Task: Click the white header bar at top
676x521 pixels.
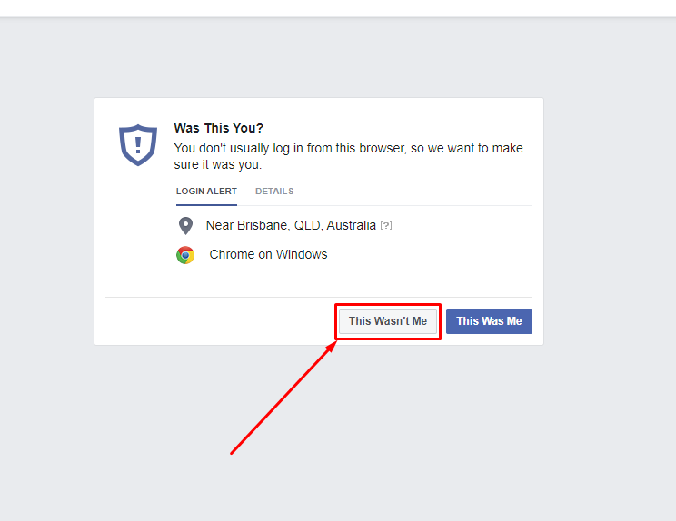Action: coord(338,7)
